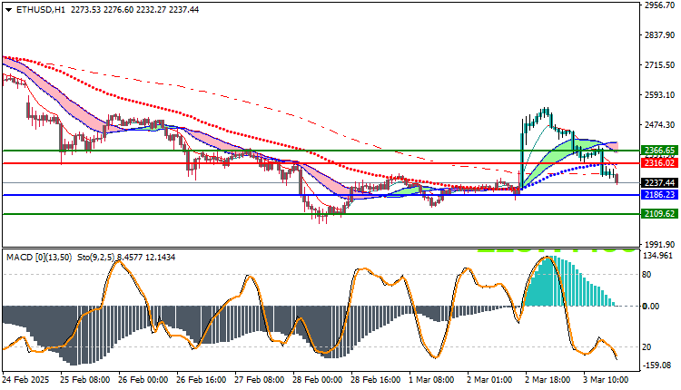681x390 pixels.
Task: Click the 24 Feb 2025 time label
Action: (25, 380)
